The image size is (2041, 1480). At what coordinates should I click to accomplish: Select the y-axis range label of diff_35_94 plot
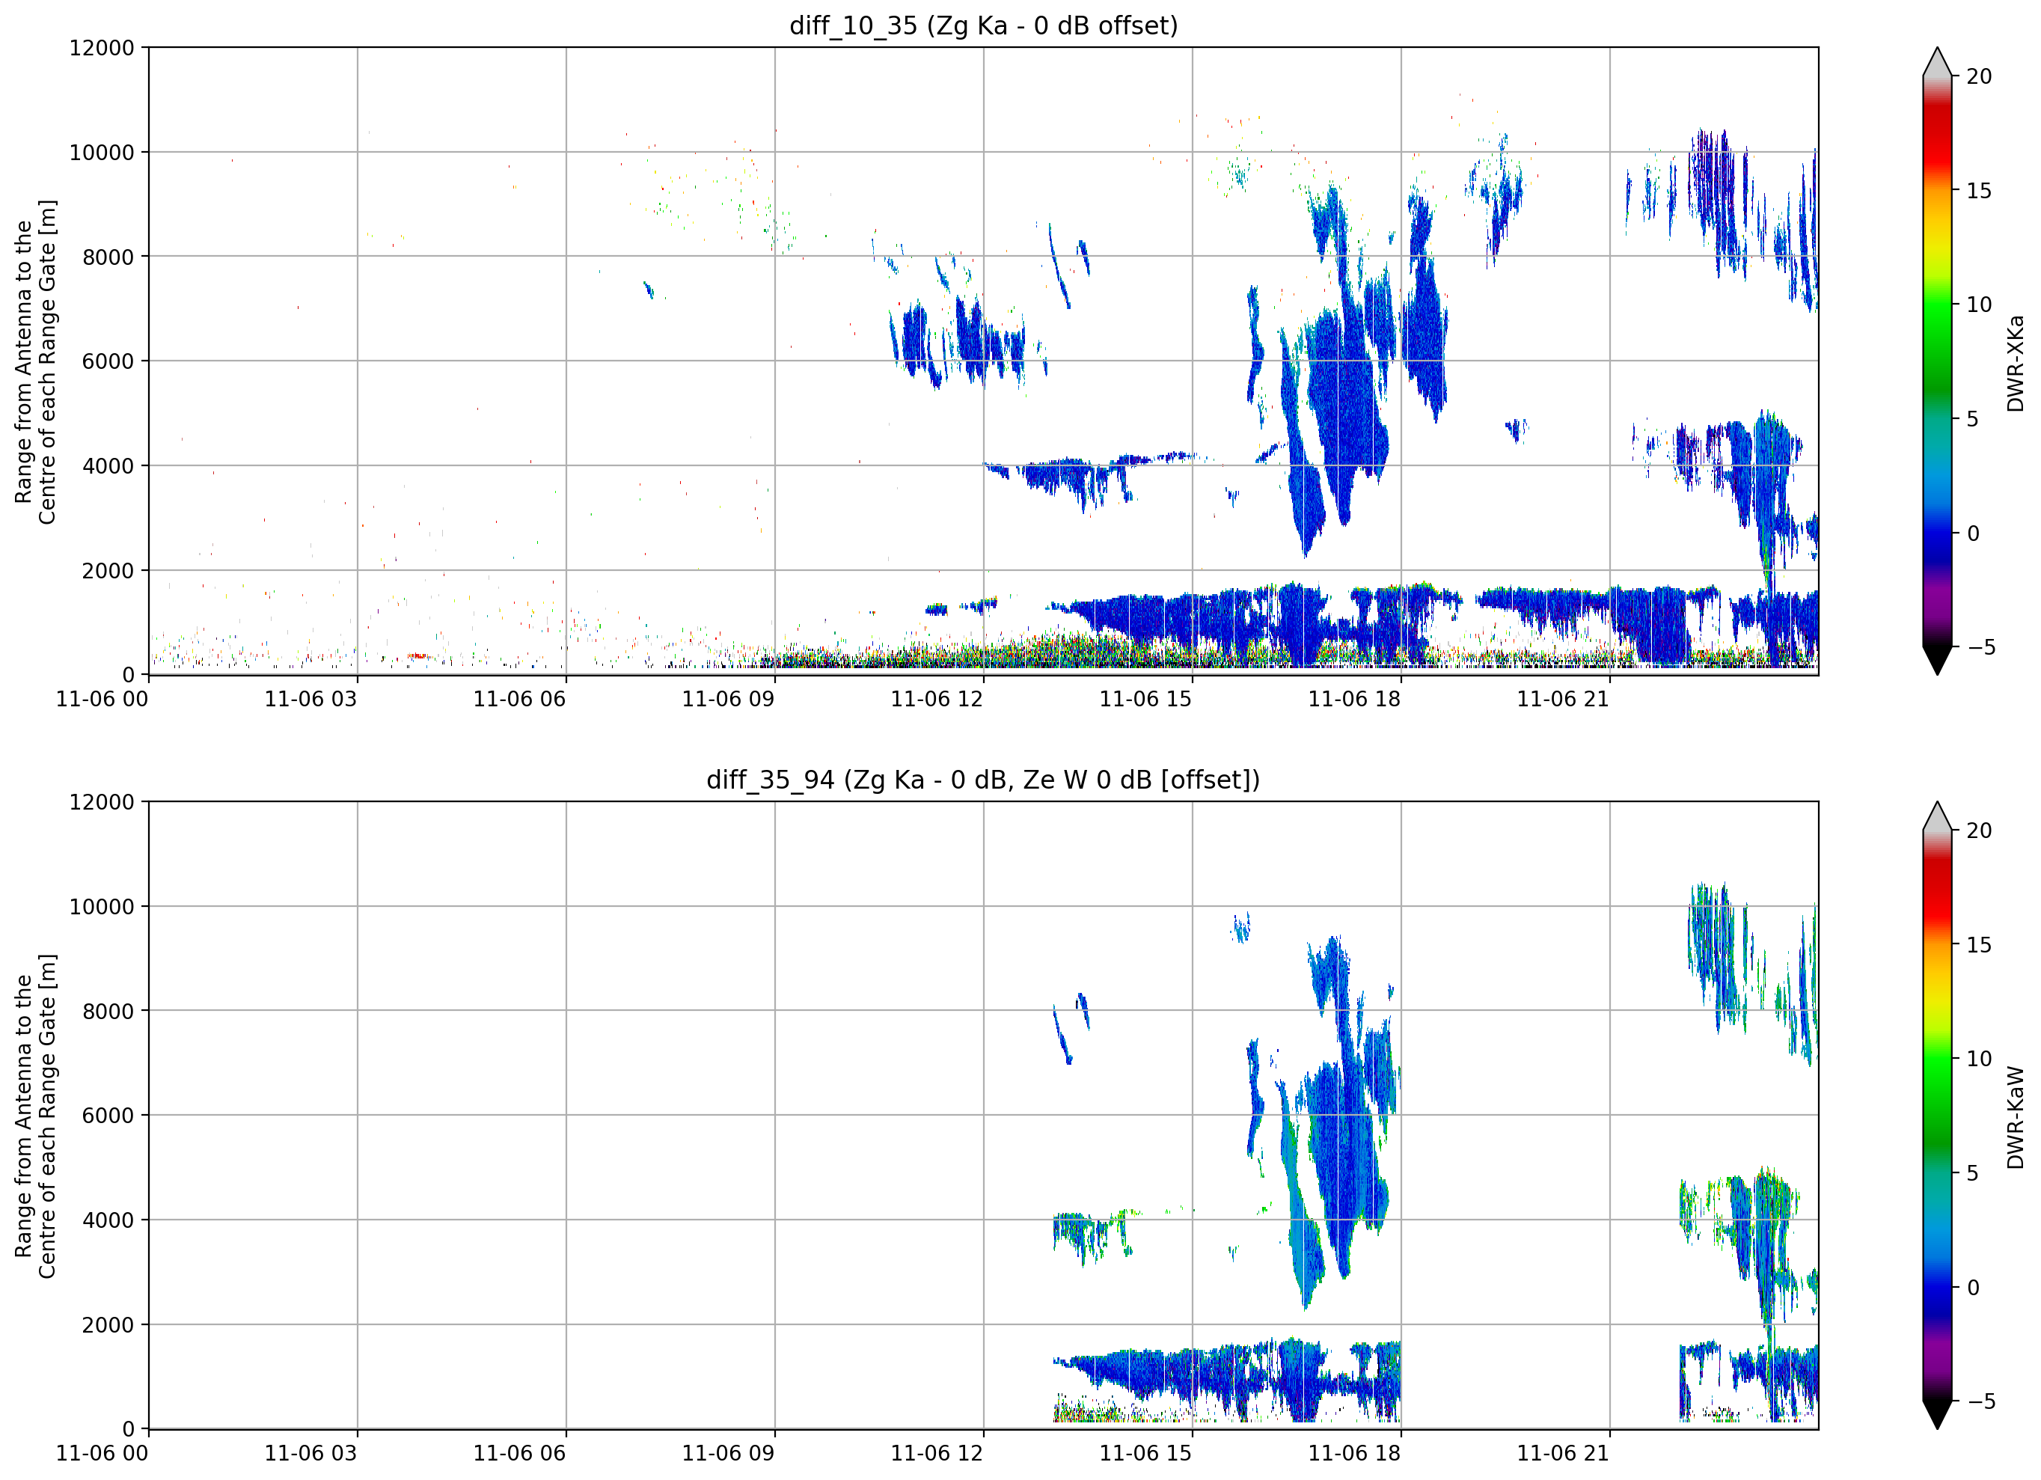coord(35,1116)
